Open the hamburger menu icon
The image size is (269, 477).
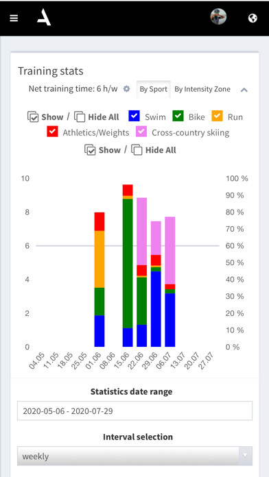coord(14,19)
